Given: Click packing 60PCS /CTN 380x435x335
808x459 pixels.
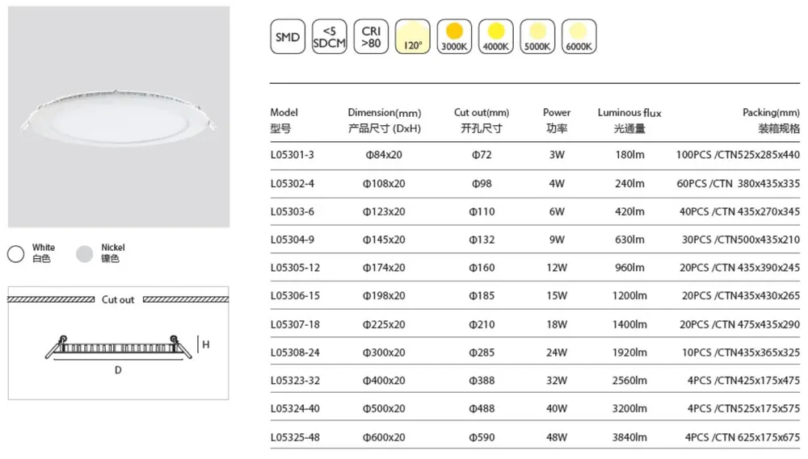Looking at the screenshot, I should click(739, 184).
